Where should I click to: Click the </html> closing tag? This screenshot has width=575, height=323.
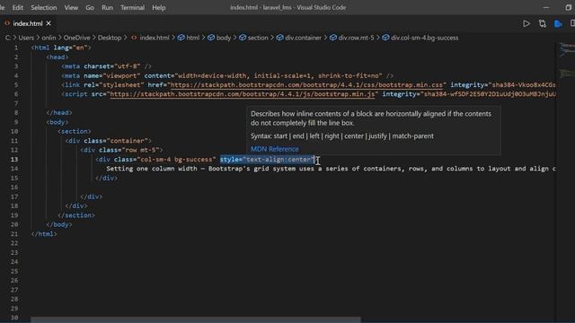click(44, 234)
